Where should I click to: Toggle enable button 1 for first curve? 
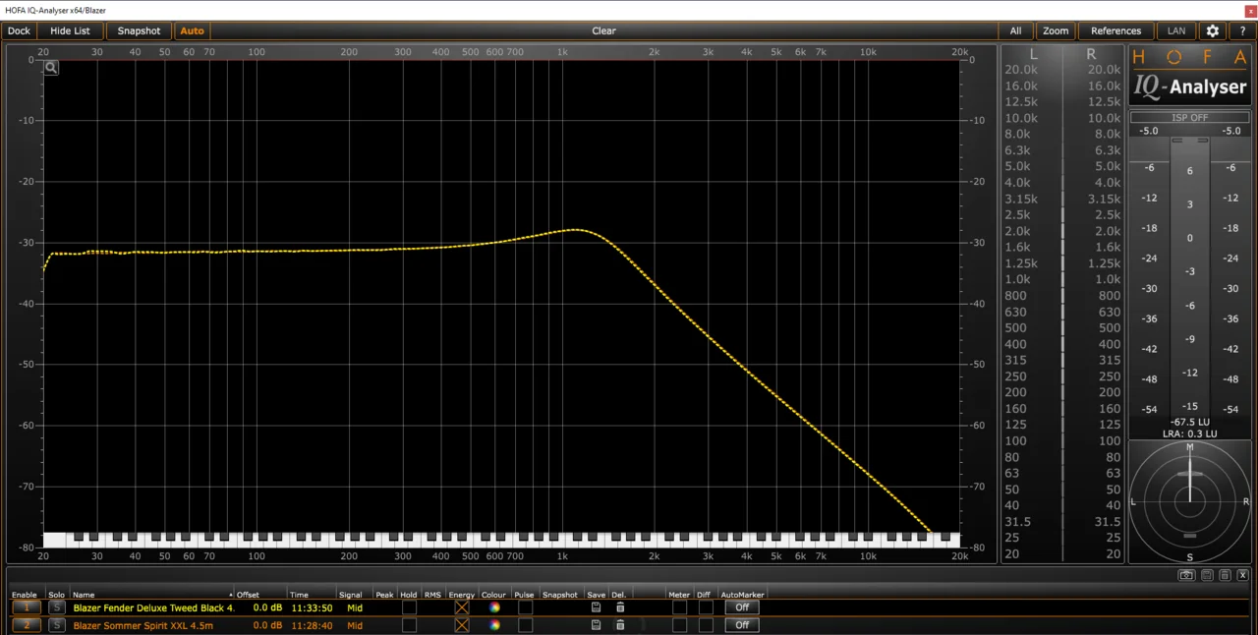[x=27, y=607]
